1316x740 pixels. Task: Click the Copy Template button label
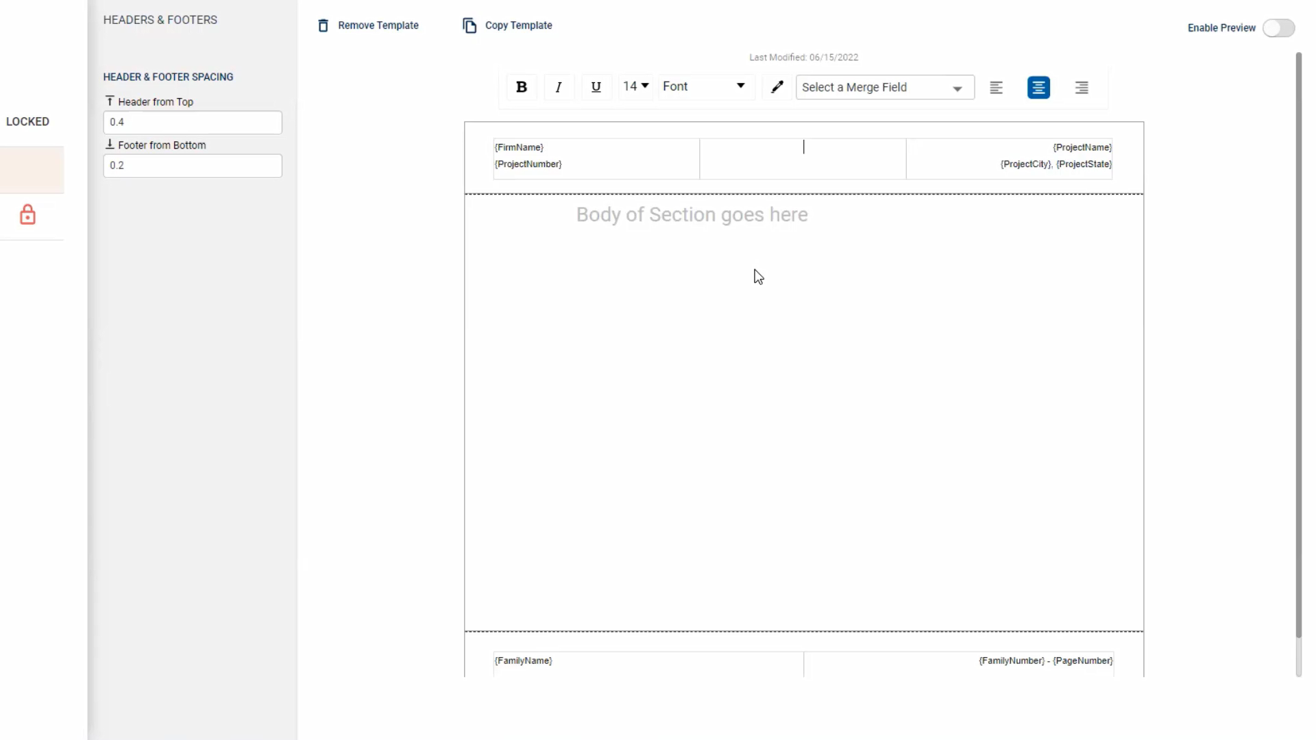coord(518,25)
